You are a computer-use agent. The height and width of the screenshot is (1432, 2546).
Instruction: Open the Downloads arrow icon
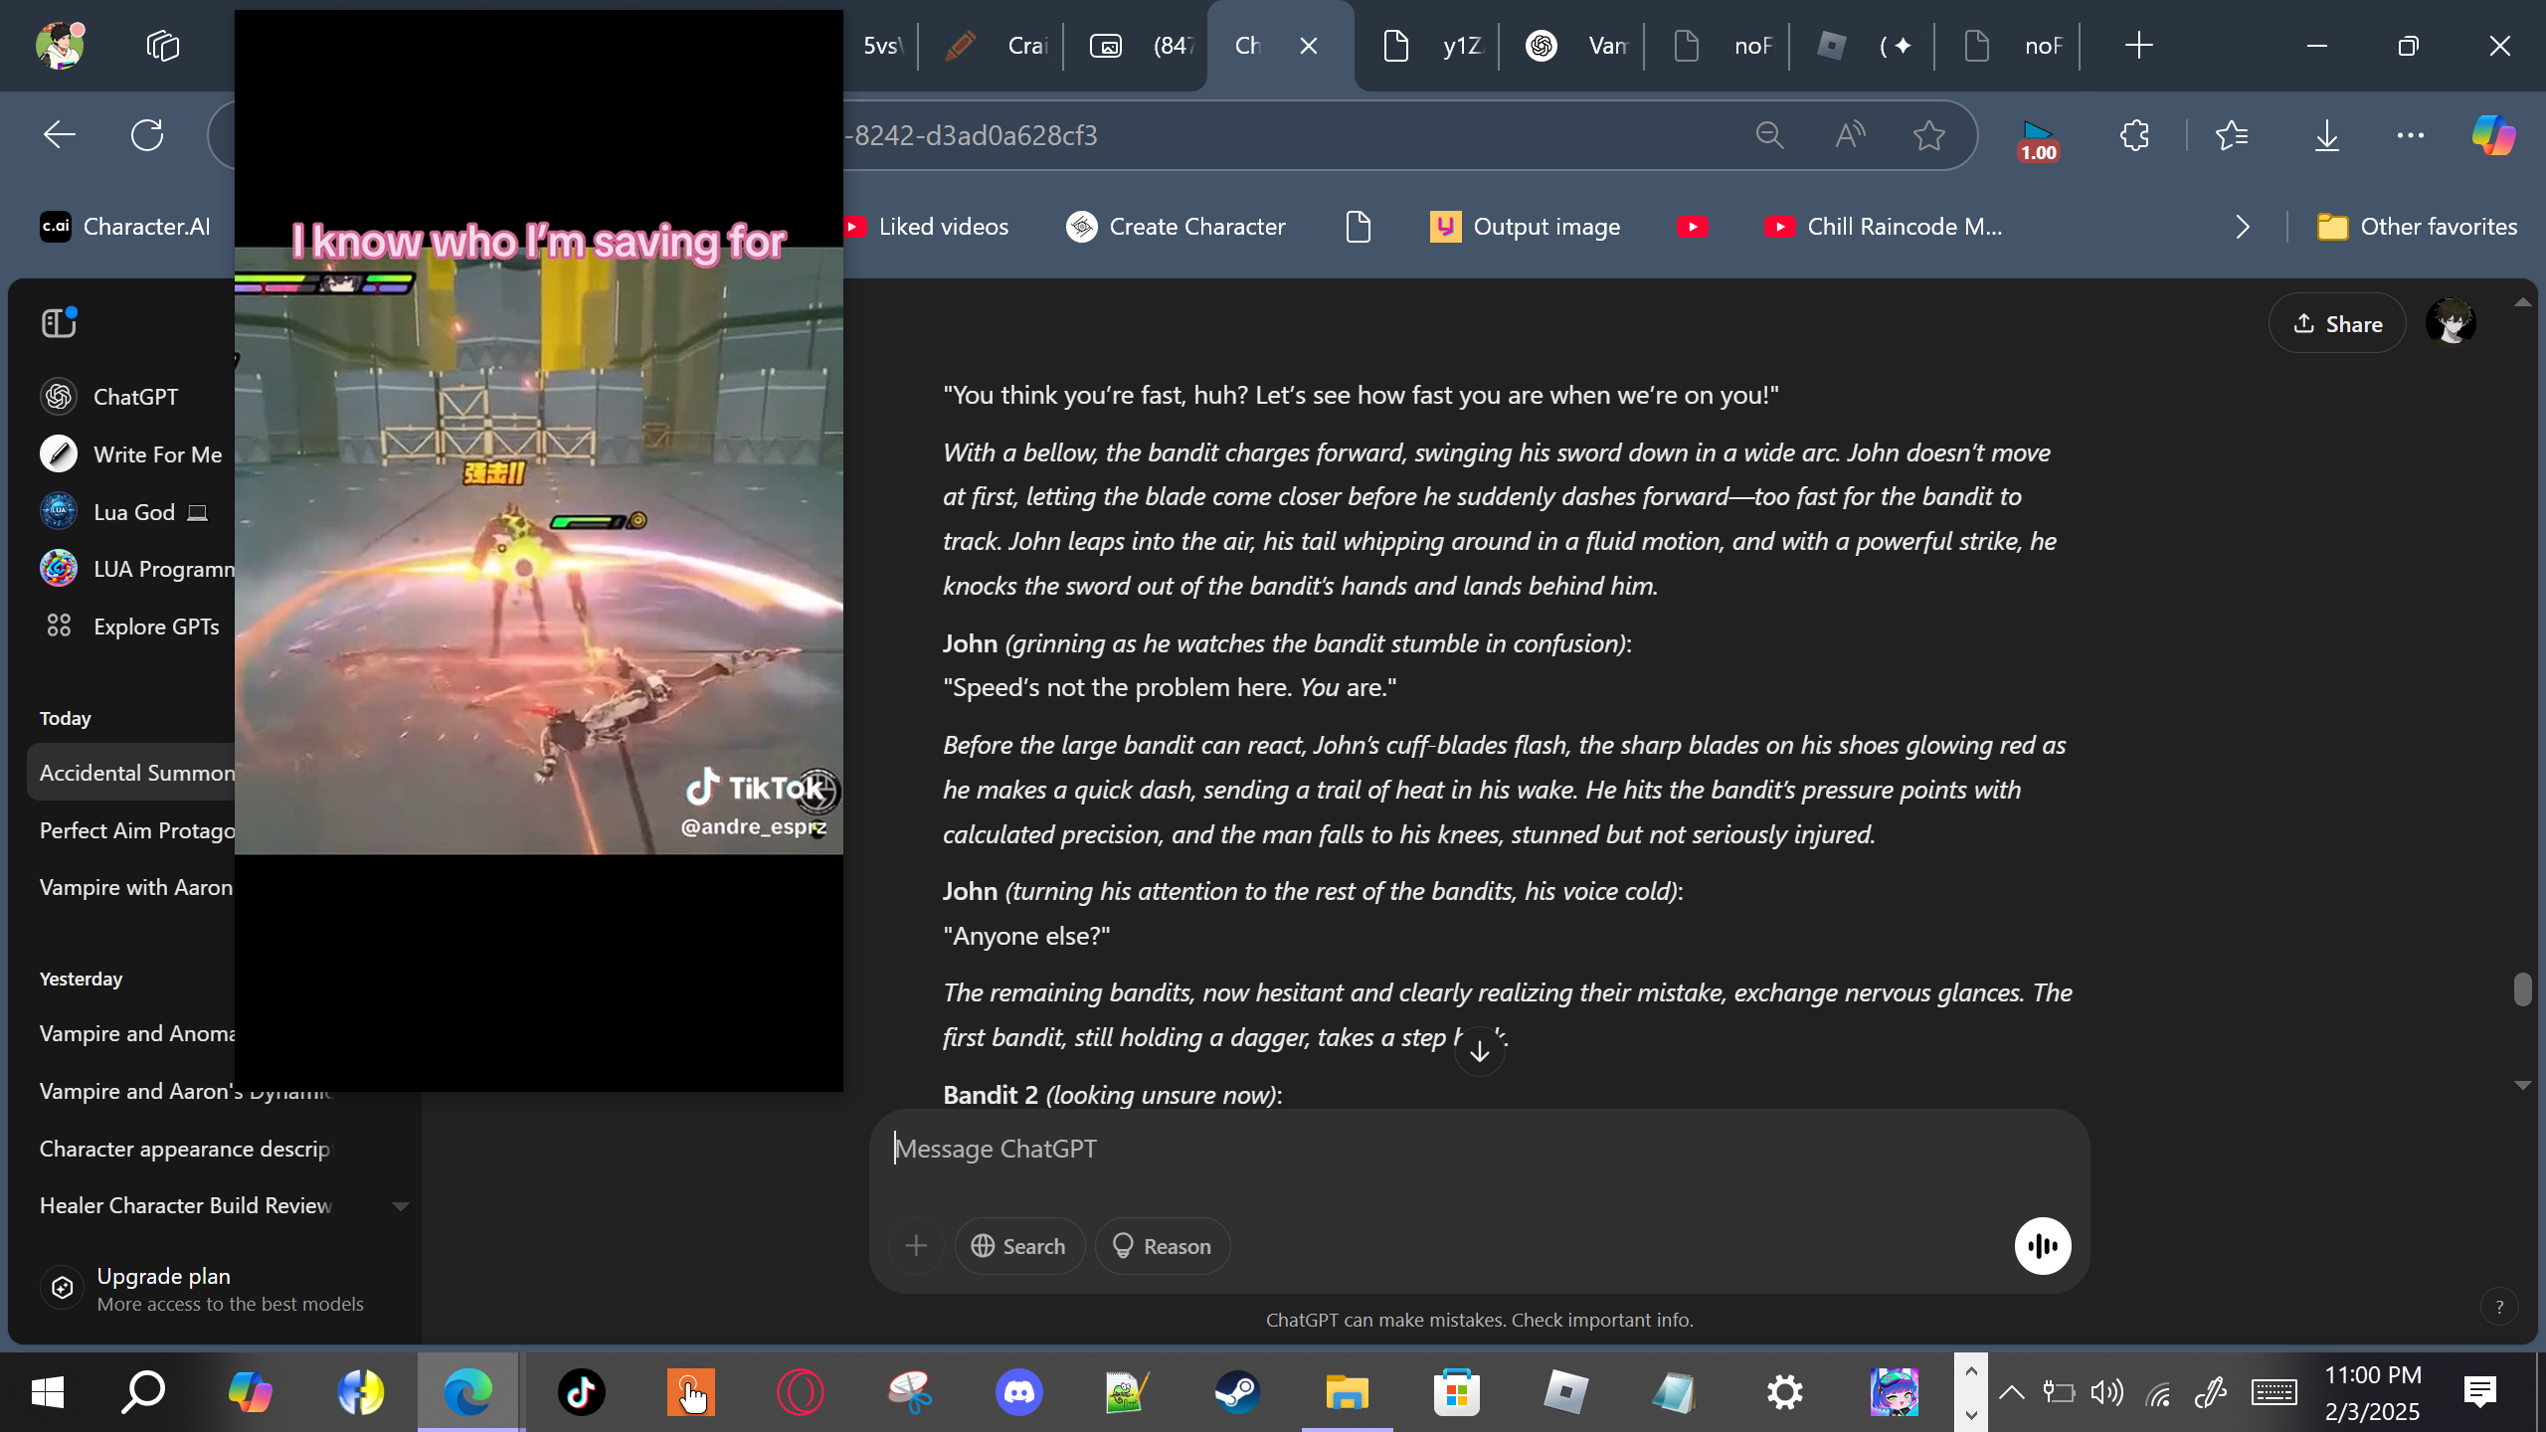pyautogui.click(x=2327, y=135)
